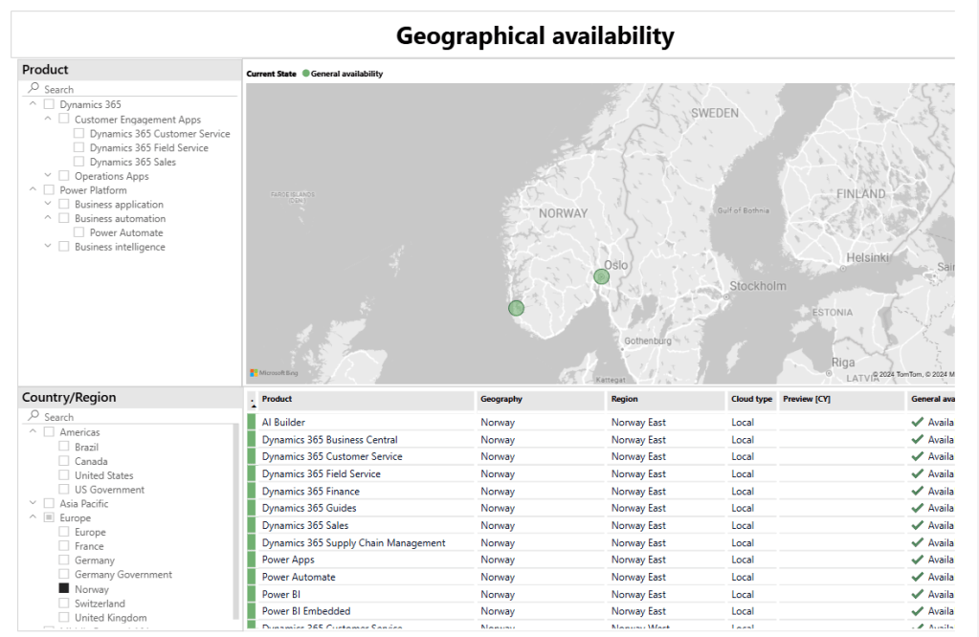Expand the Asia Pacific region group

coord(33,503)
